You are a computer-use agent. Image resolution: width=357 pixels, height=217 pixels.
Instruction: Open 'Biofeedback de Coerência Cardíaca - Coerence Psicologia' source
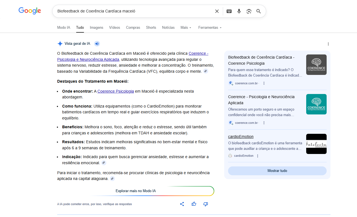pos(261,60)
